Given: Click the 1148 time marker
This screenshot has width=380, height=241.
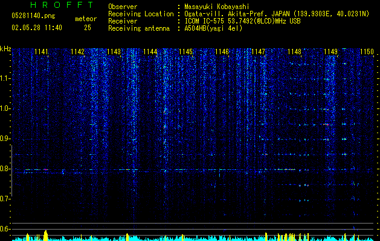Looking at the screenshot, I should [x=294, y=52].
